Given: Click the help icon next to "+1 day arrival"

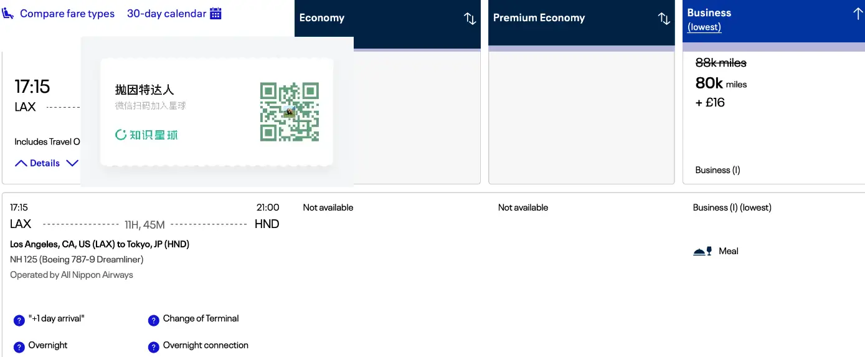Looking at the screenshot, I should coord(19,321).
